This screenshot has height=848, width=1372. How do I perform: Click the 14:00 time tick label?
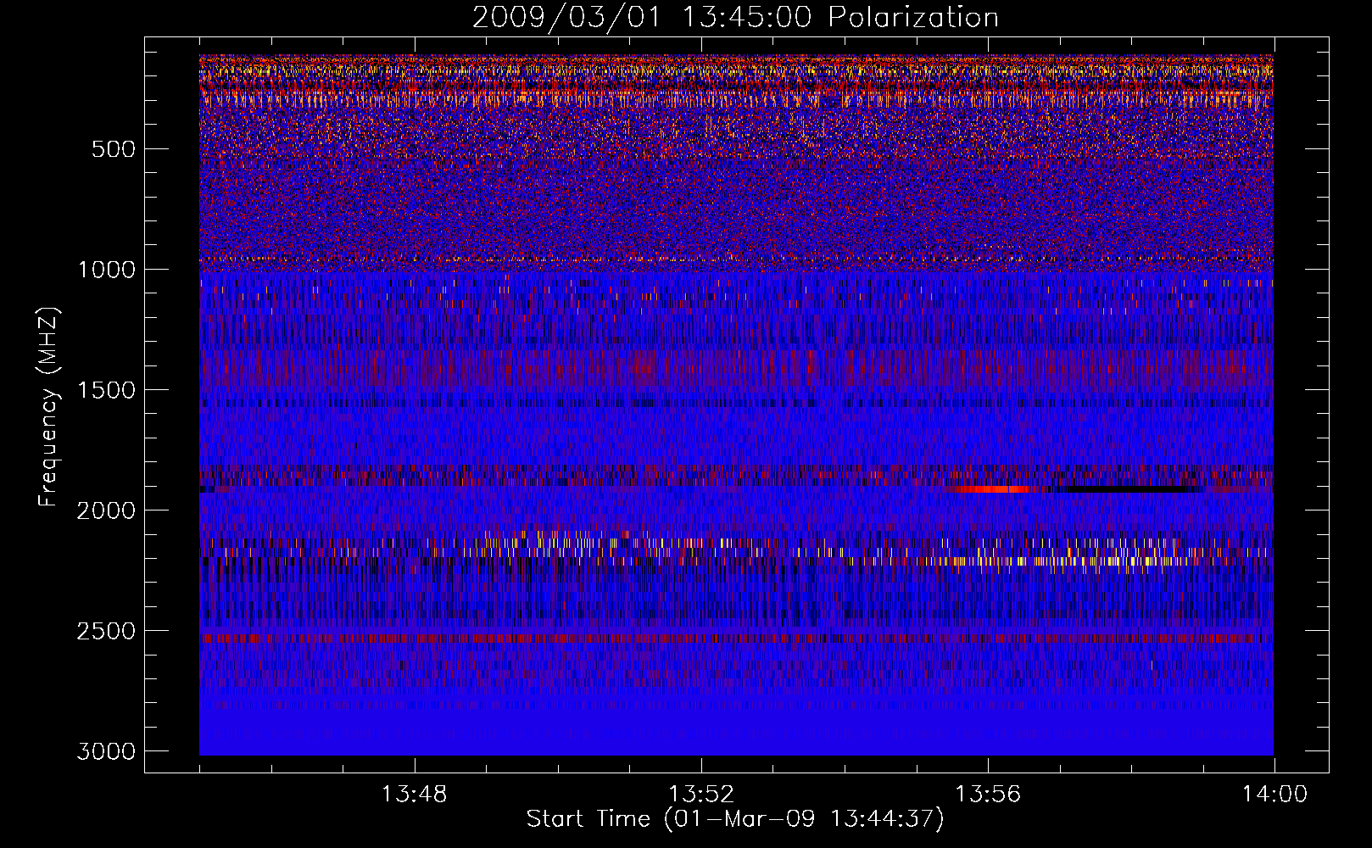[1274, 795]
